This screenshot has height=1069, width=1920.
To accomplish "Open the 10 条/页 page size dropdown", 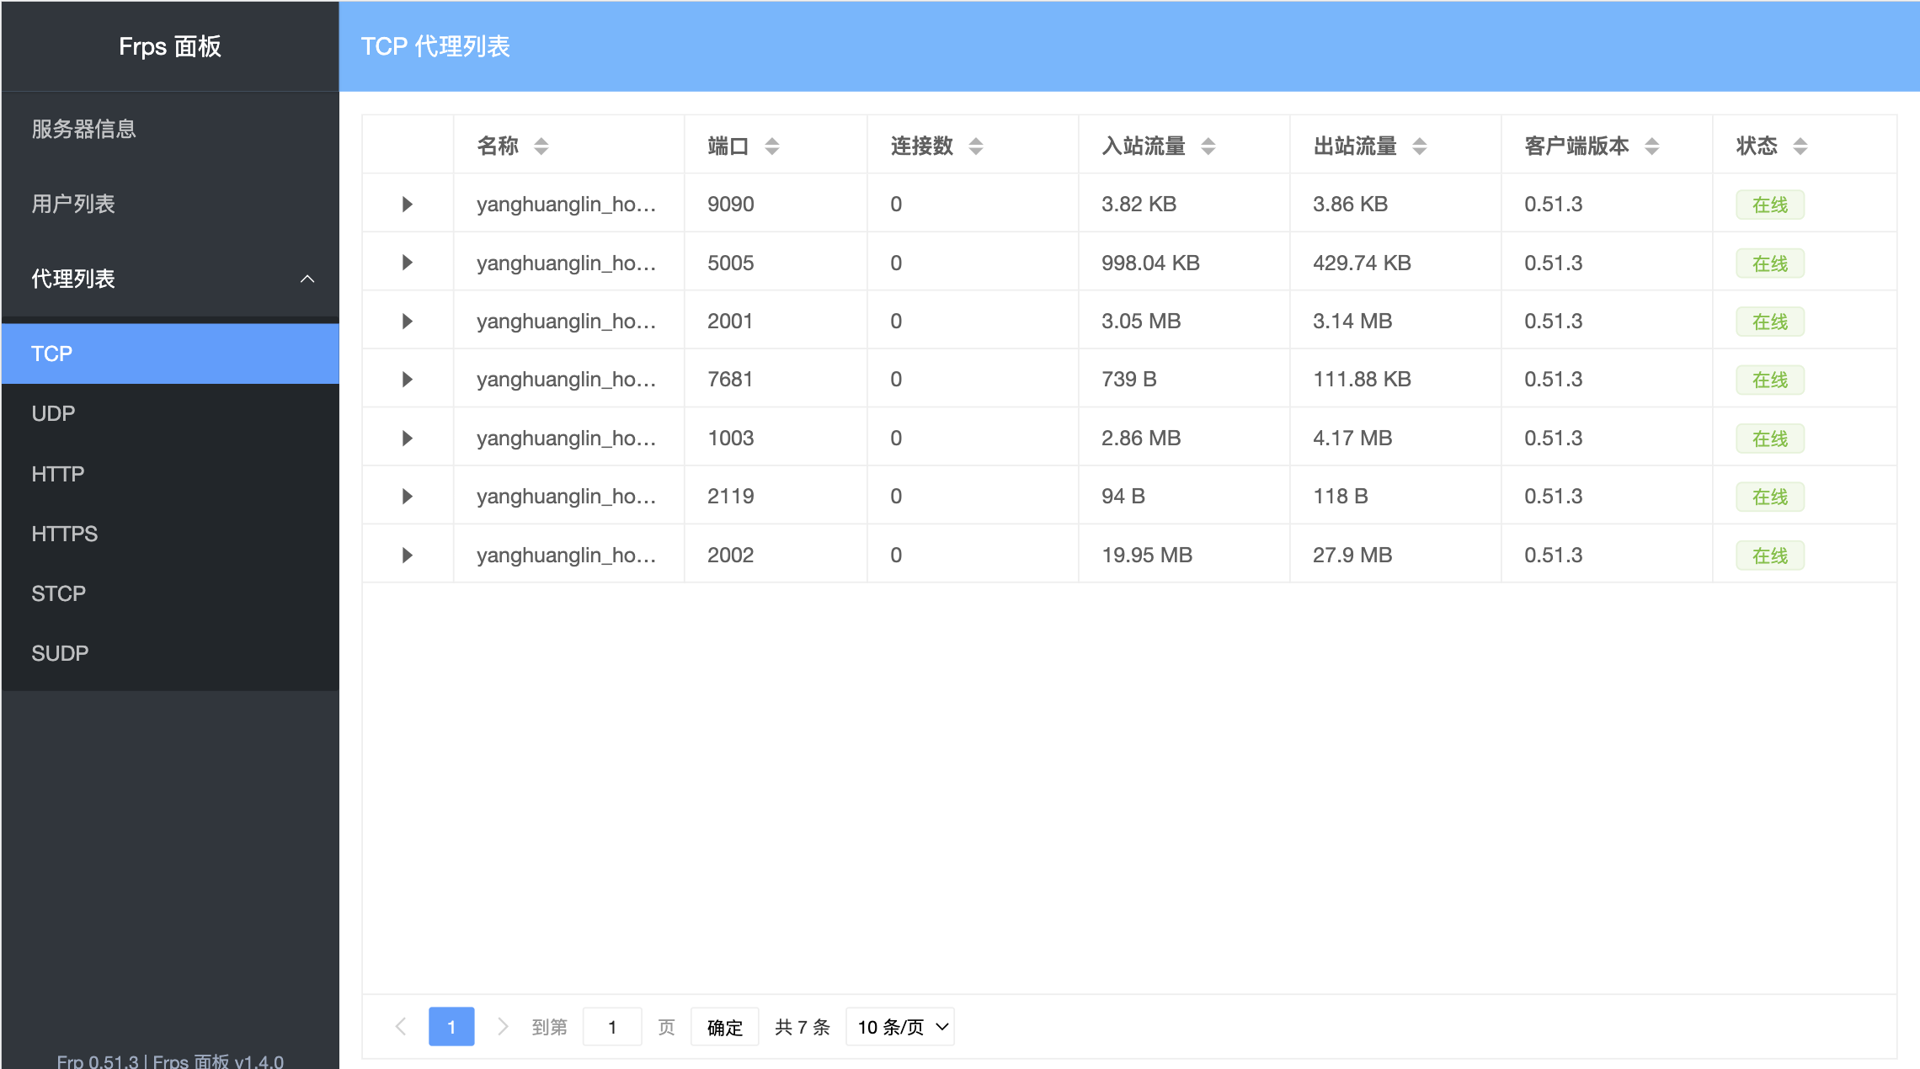I will pyautogui.click(x=899, y=1026).
